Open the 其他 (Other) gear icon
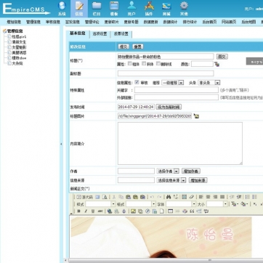Image resolution: width=263 pixels, height=263 pixels. [184, 9]
